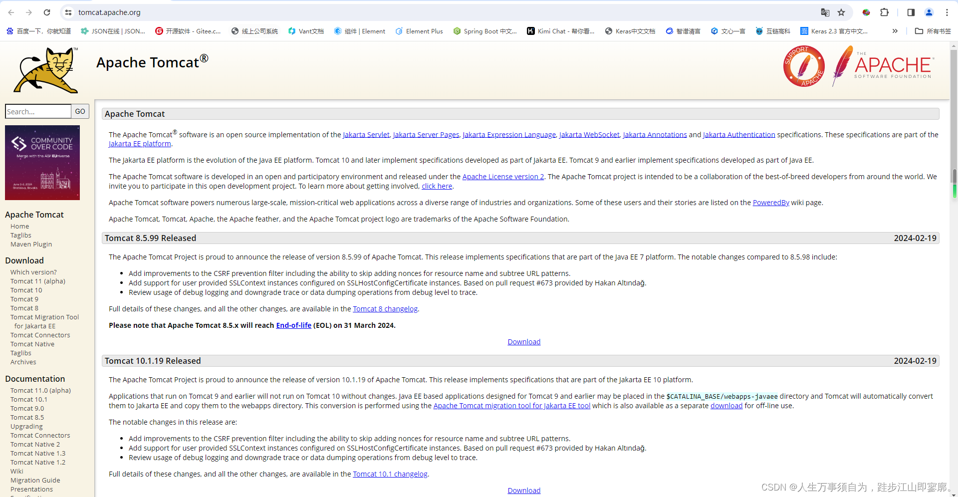Open the Archives sidebar link

pyautogui.click(x=23, y=362)
